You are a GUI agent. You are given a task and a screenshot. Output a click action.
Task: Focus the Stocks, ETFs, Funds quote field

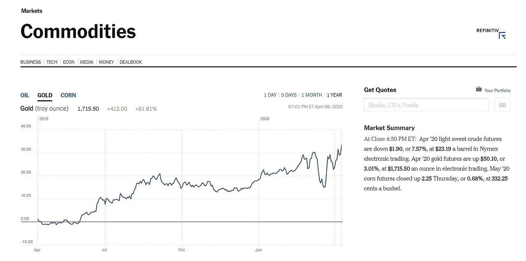coord(426,105)
